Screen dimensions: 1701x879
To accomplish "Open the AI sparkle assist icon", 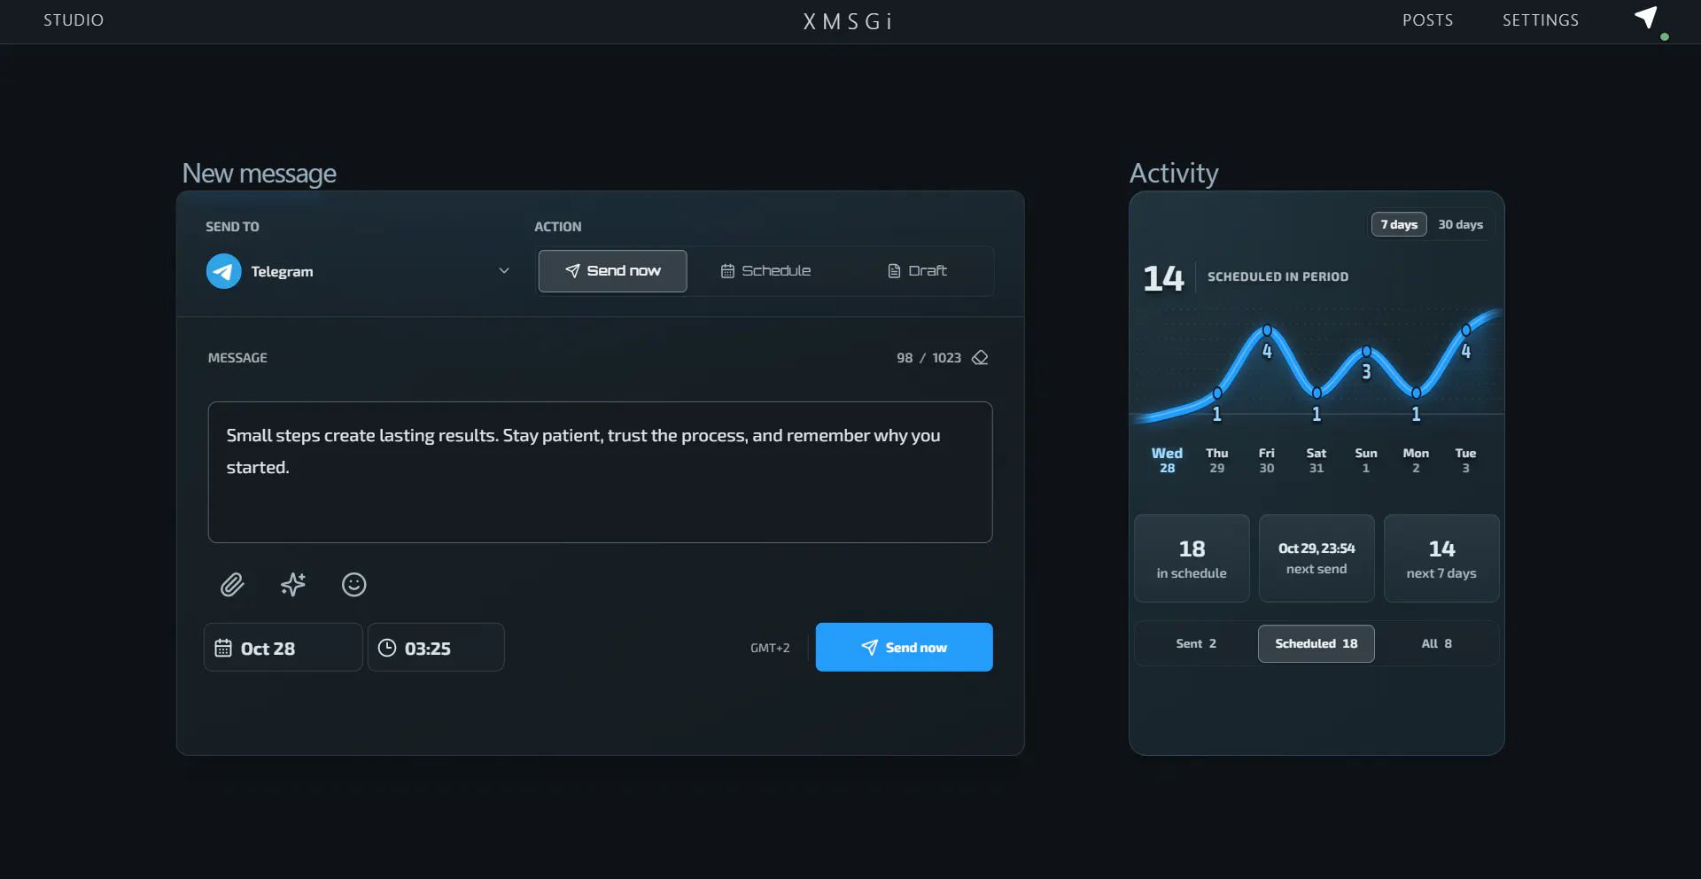I will (x=293, y=585).
